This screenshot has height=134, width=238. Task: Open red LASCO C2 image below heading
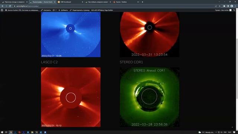[x=71, y=97]
